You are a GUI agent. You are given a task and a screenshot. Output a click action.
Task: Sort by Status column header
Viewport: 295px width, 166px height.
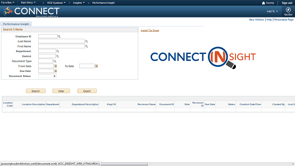point(231,104)
